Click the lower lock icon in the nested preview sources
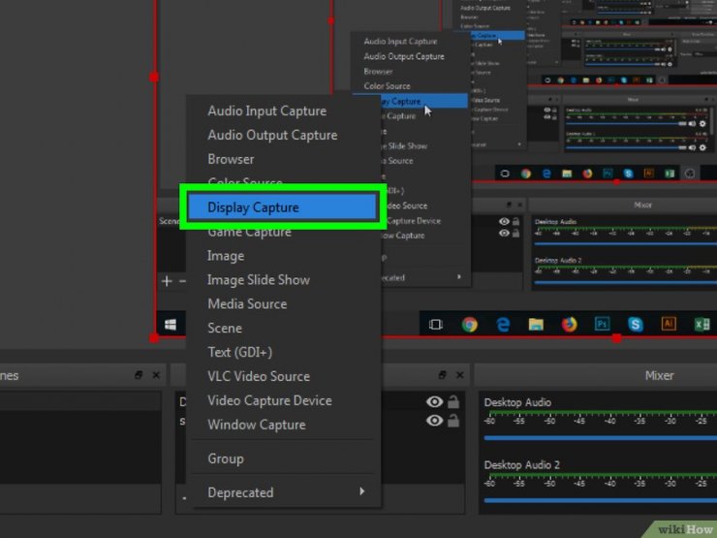The height and width of the screenshot is (538, 717). (x=515, y=233)
